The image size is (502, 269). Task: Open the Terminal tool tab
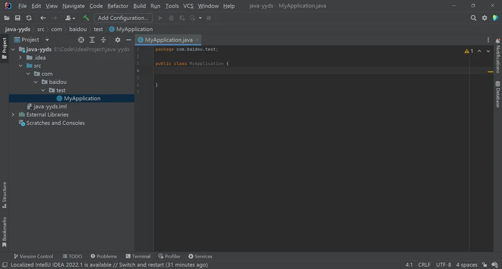(137, 256)
